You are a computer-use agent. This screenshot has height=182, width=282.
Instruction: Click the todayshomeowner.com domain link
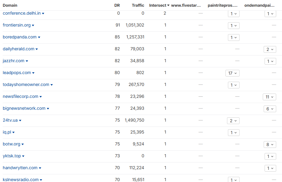(26, 85)
